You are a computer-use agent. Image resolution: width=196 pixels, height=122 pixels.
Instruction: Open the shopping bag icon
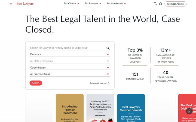tap(160, 4)
